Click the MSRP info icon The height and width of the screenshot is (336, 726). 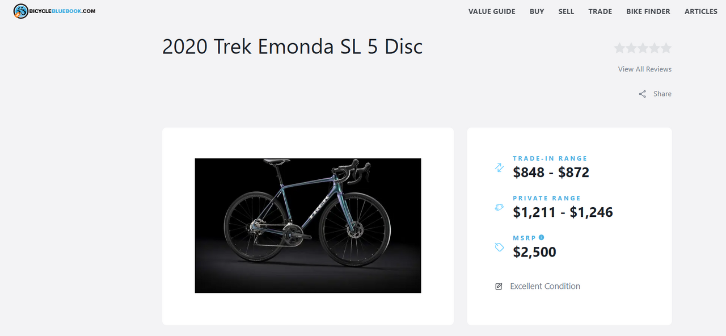pyautogui.click(x=542, y=237)
